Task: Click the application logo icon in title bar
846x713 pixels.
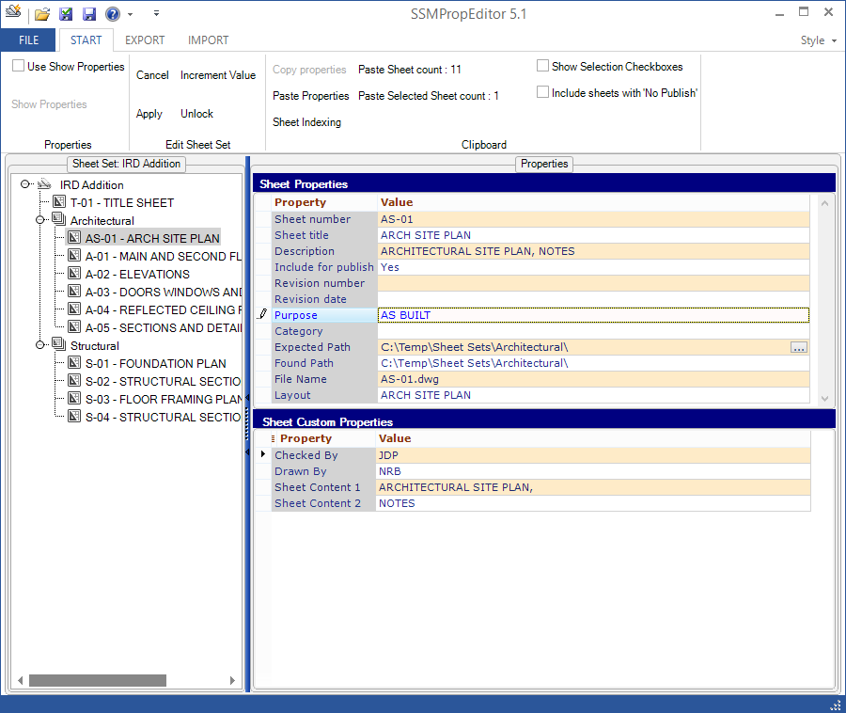Action: coord(13,11)
